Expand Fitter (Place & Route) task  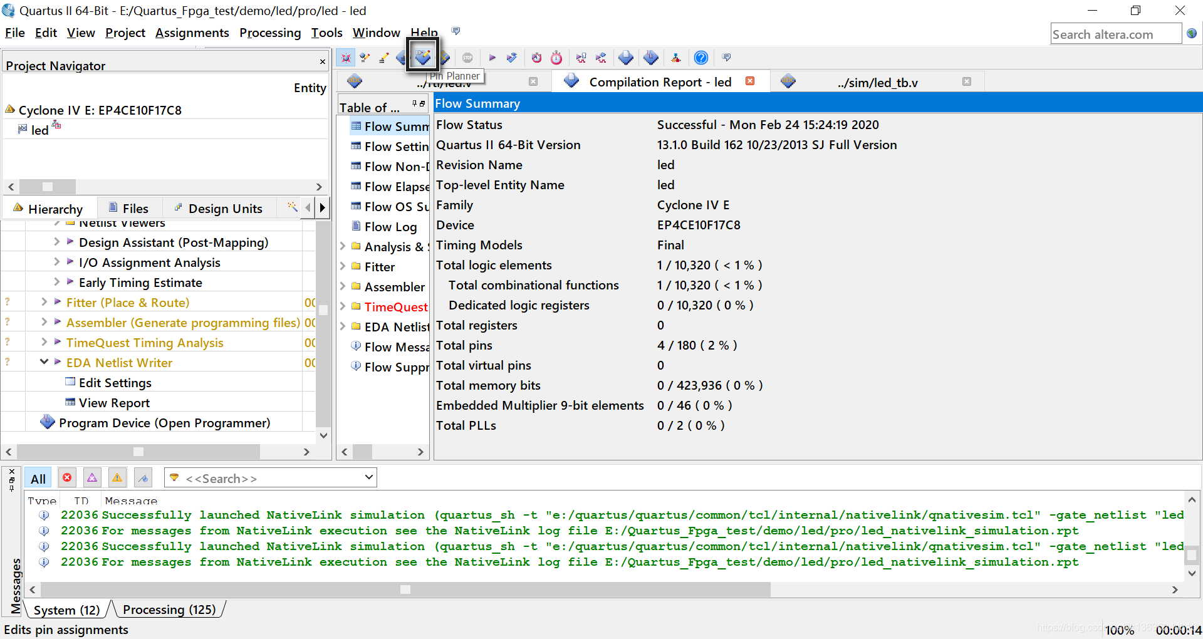(x=44, y=302)
